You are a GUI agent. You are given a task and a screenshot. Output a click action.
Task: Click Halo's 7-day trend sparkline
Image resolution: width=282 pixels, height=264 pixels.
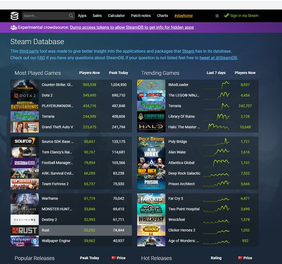pyautogui.click(x=216, y=127)
